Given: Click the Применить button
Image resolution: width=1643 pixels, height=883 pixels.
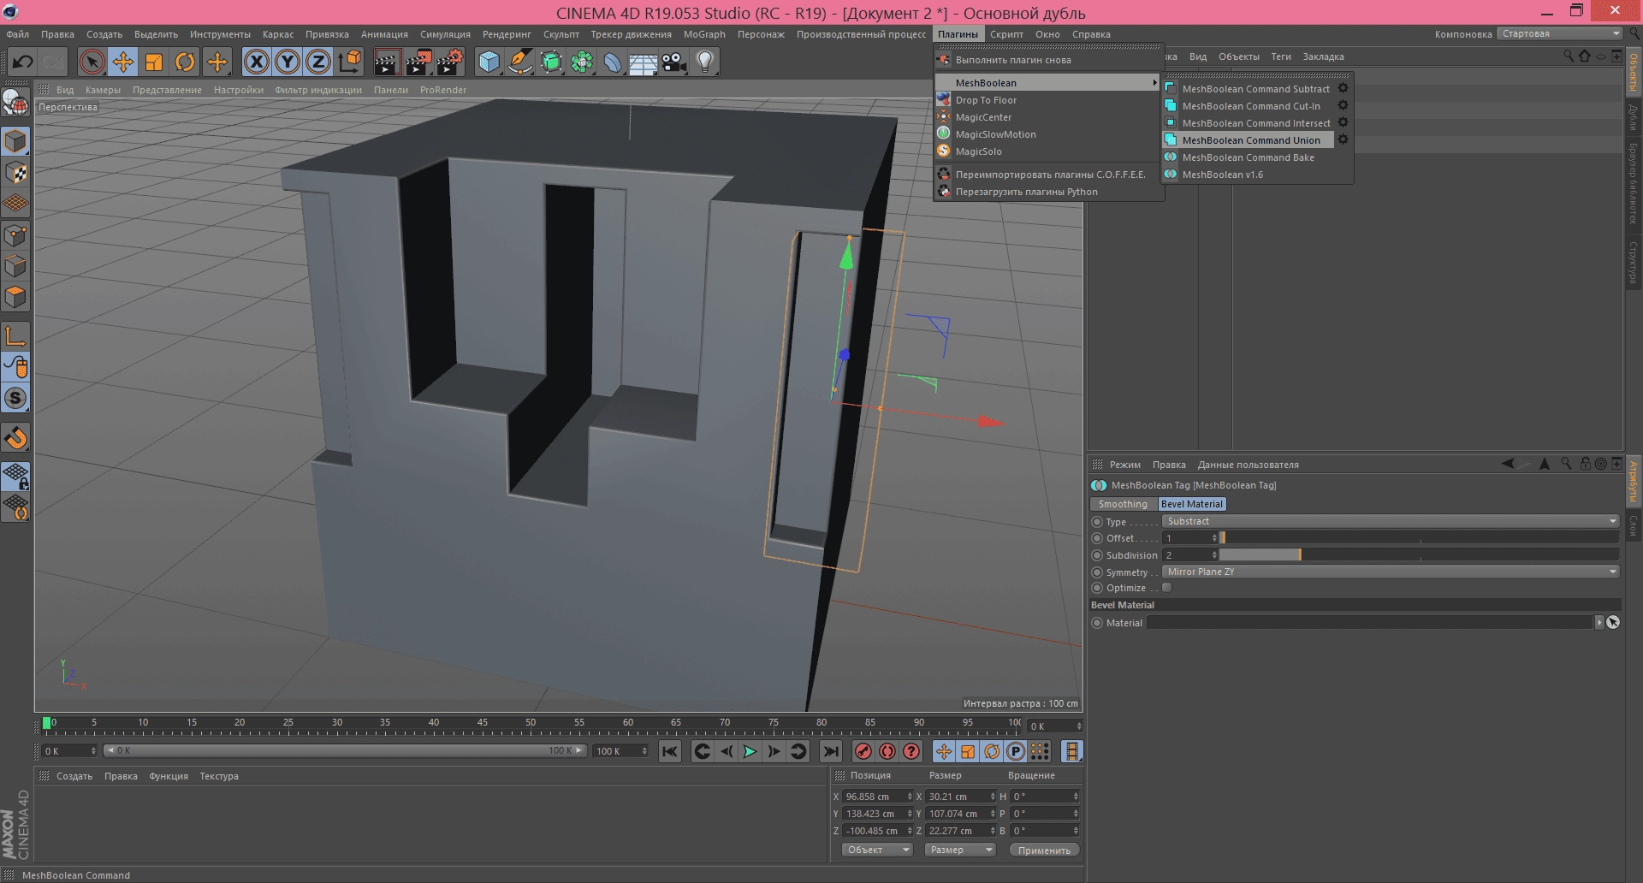Looking at the screenshot, I should click(1044, 850).
